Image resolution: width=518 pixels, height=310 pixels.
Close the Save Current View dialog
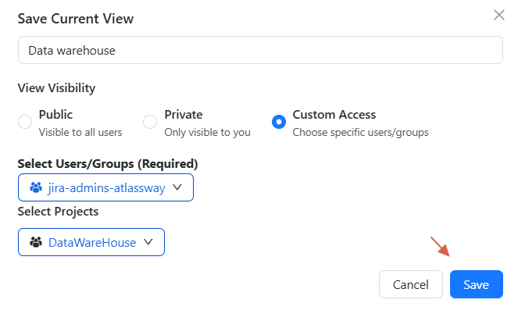[x=498, y=15]
